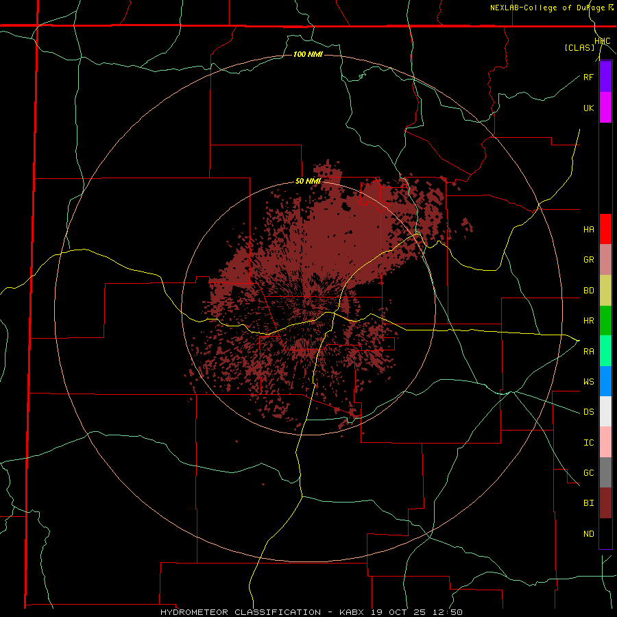617x617 pixels.
Task: Click the NEXLAB-College of DuPage text
Action: [548, 8]
